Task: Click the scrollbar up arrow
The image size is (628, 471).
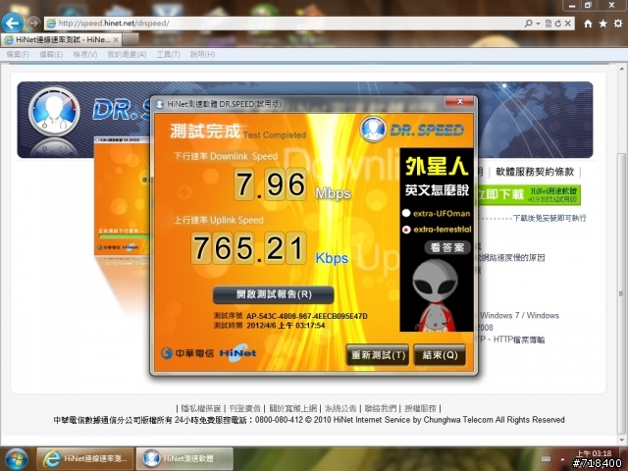Action: pyautogui.click(x=621, y=69)
